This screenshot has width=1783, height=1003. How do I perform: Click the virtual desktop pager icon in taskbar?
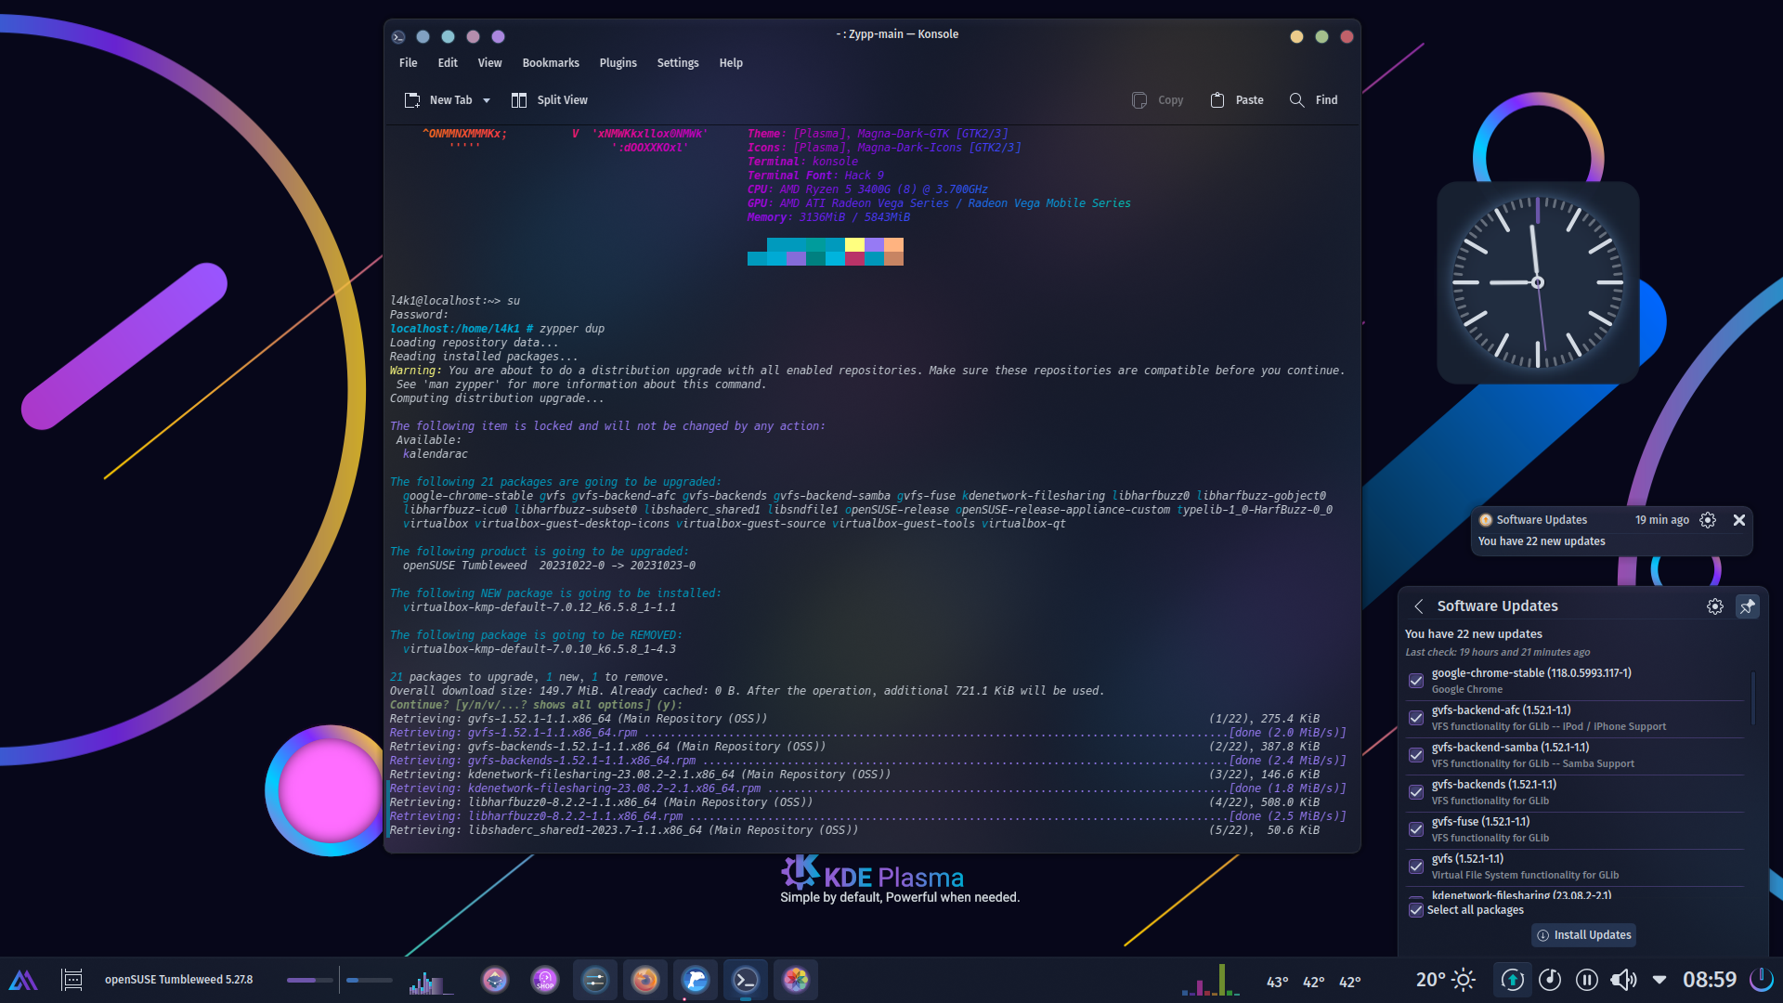point(72,980)
